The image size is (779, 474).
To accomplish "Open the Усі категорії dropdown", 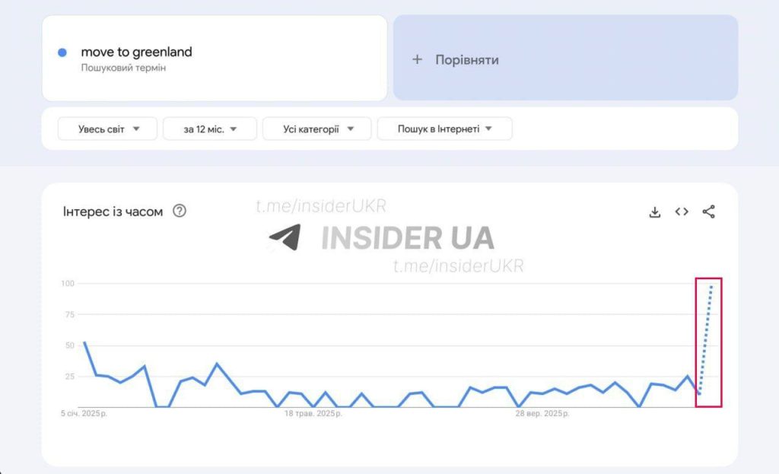I will (317, 129).
